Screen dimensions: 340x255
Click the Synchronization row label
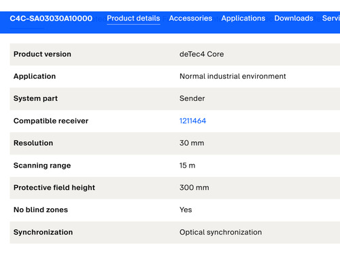point(44,232)
